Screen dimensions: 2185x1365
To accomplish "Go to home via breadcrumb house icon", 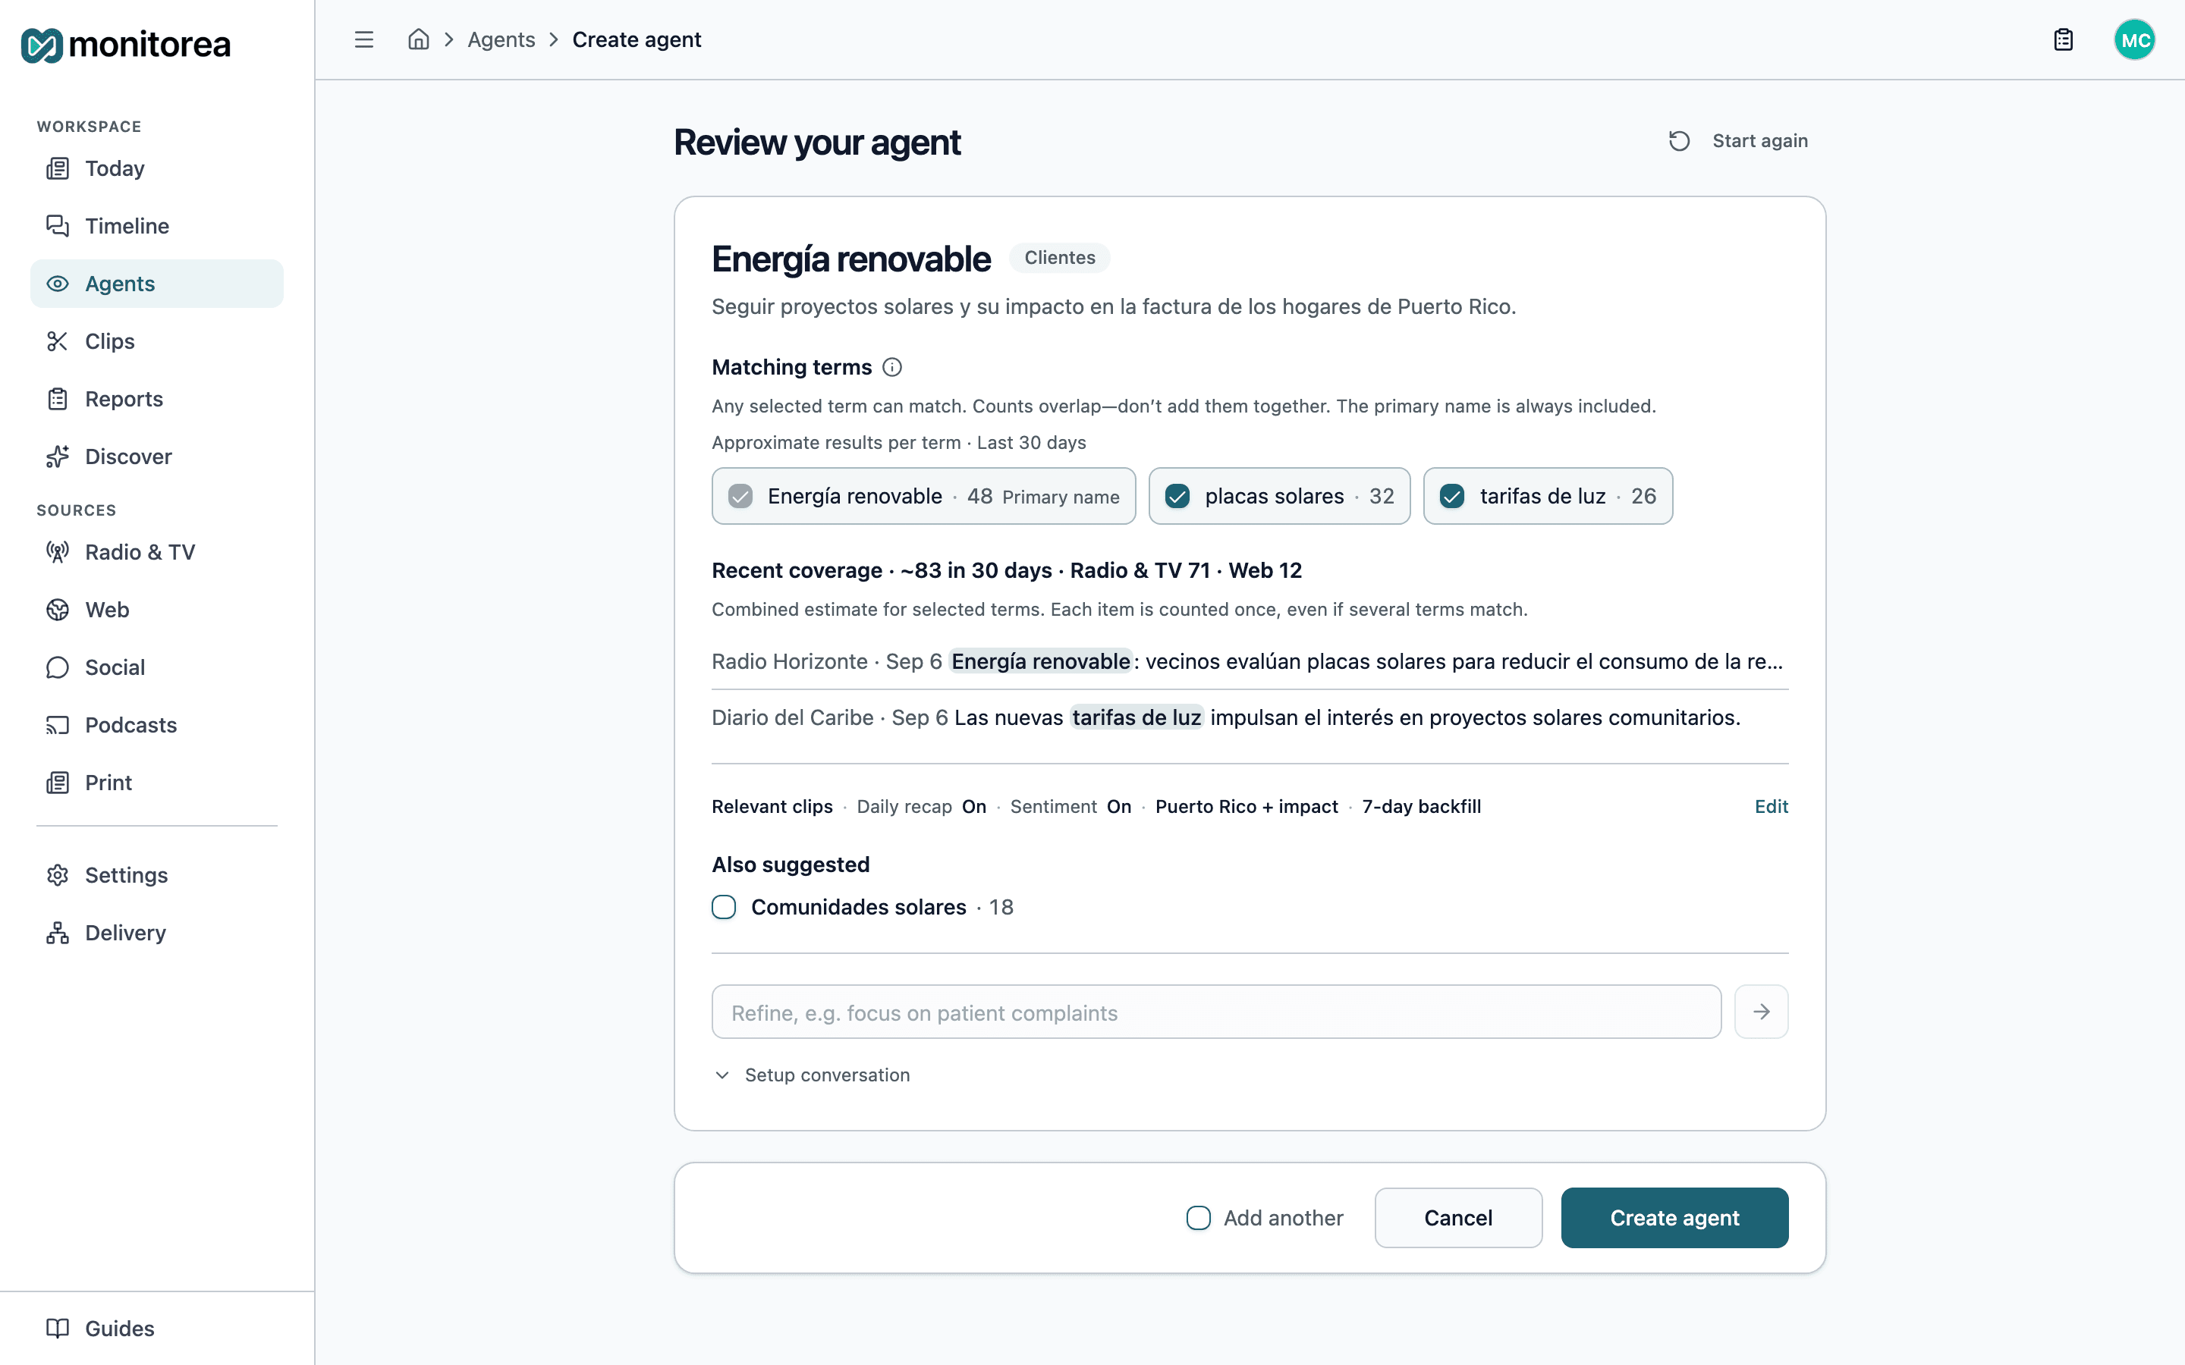I will (418, 39).
